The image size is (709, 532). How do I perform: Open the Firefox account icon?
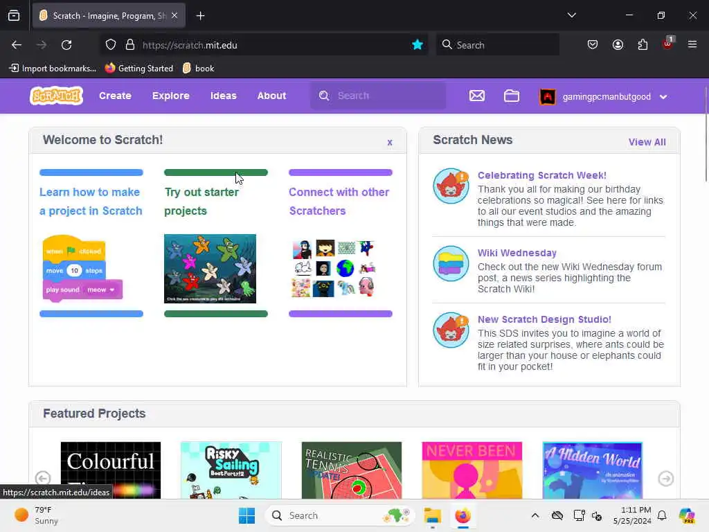(x=618, y=44)
